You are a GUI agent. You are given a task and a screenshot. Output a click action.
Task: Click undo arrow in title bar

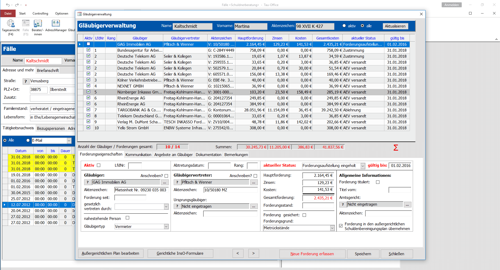(8, 5)
